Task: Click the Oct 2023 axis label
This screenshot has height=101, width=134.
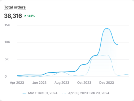Action: click(84, 83)
